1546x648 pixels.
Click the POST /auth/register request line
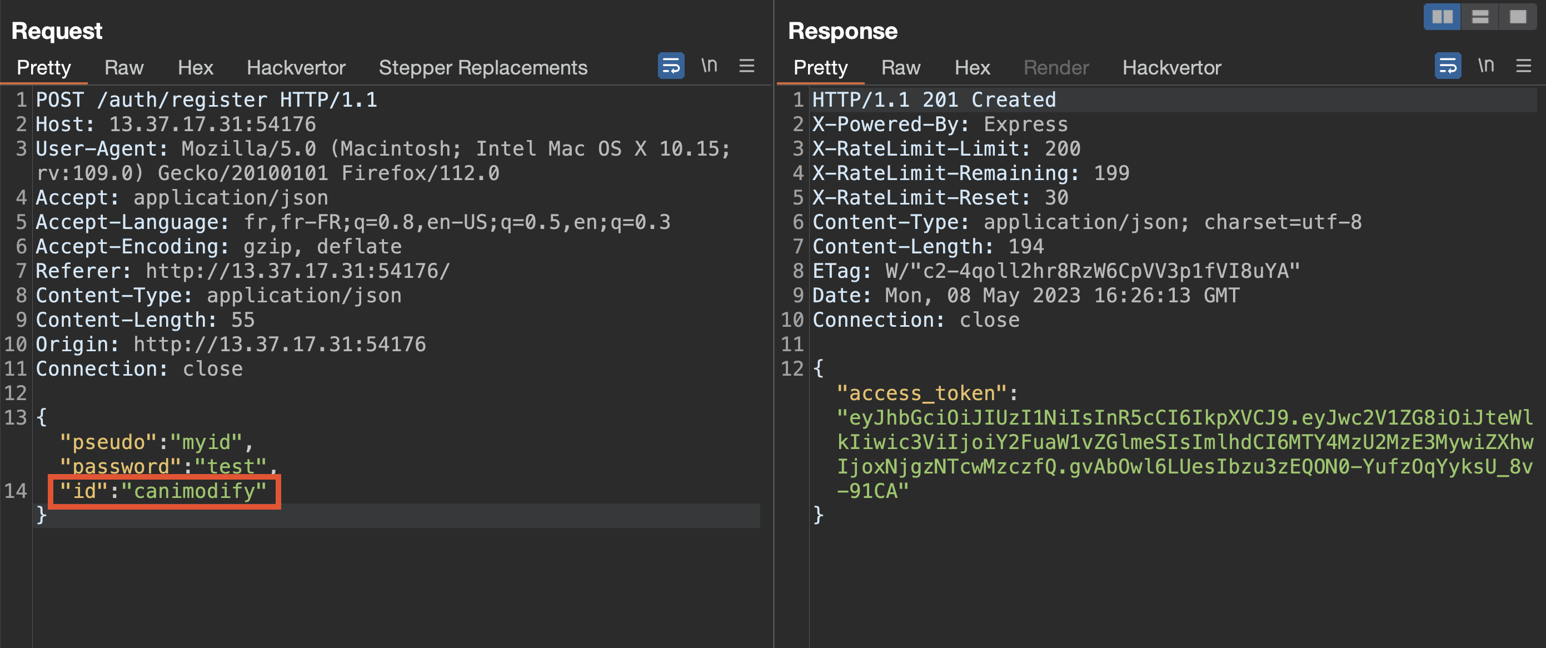pyautogui.click(x=207, y=99)
